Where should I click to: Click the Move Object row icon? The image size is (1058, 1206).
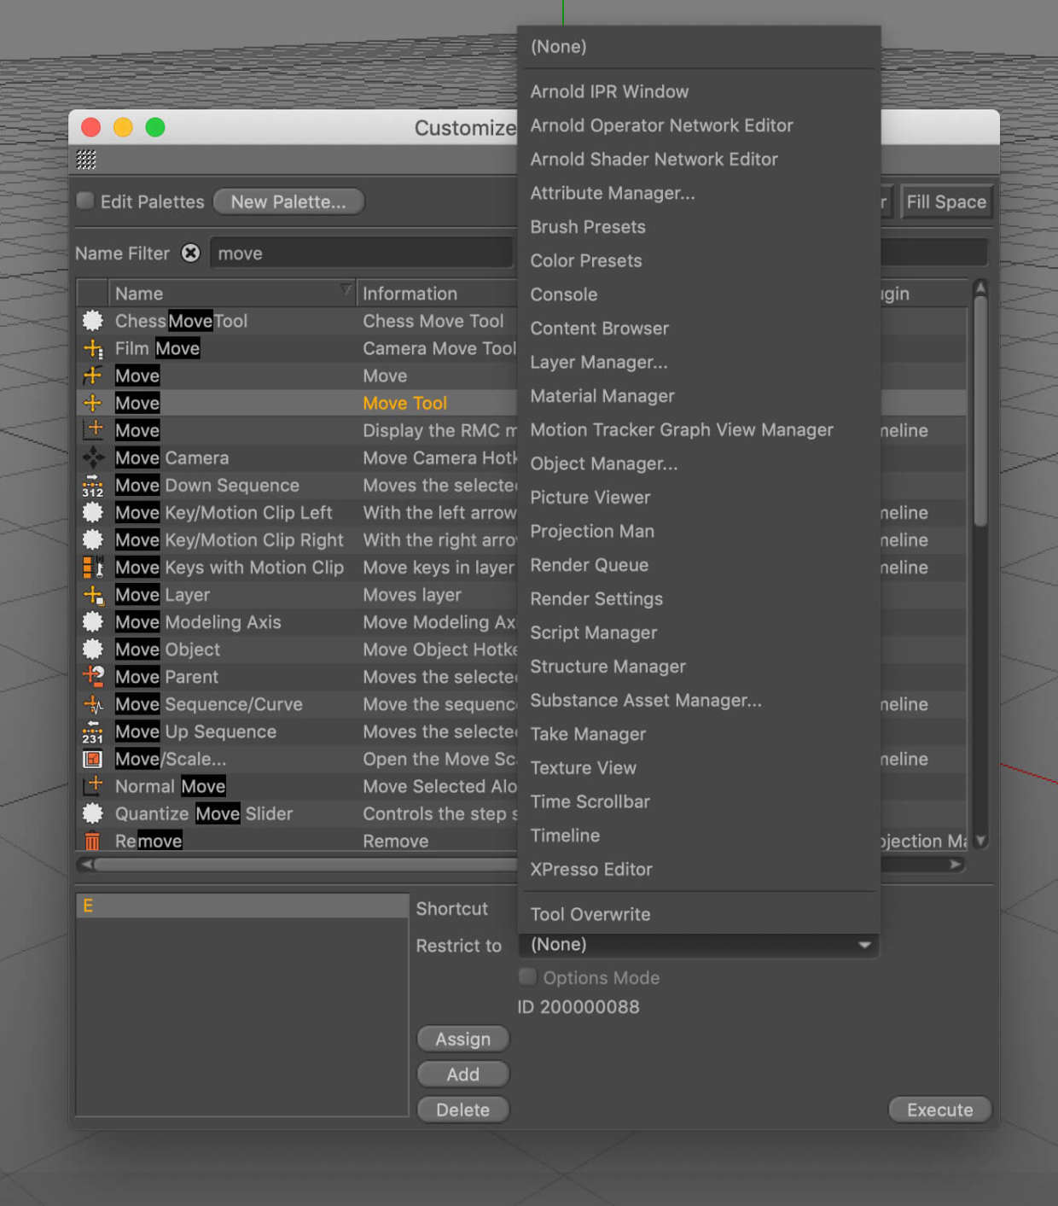tap(92, 650)
